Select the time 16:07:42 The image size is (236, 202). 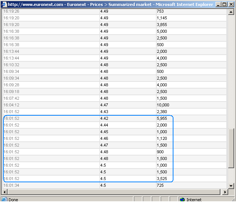pos(11,98)
